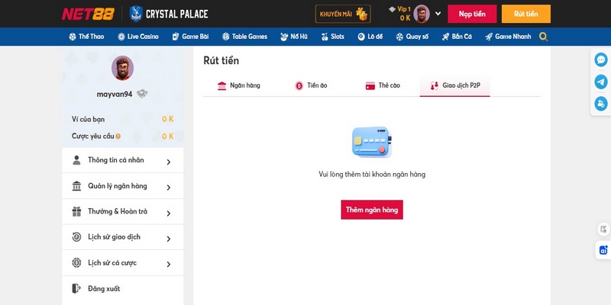Click the Cược yêu cầu help icon

118,136
